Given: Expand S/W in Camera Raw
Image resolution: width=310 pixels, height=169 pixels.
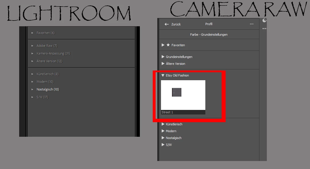Looking at the screenshot, I should 163,144.
